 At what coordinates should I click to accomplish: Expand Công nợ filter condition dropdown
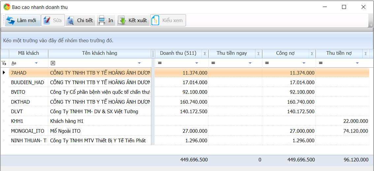pyautogui.click(x=304, y=63)
